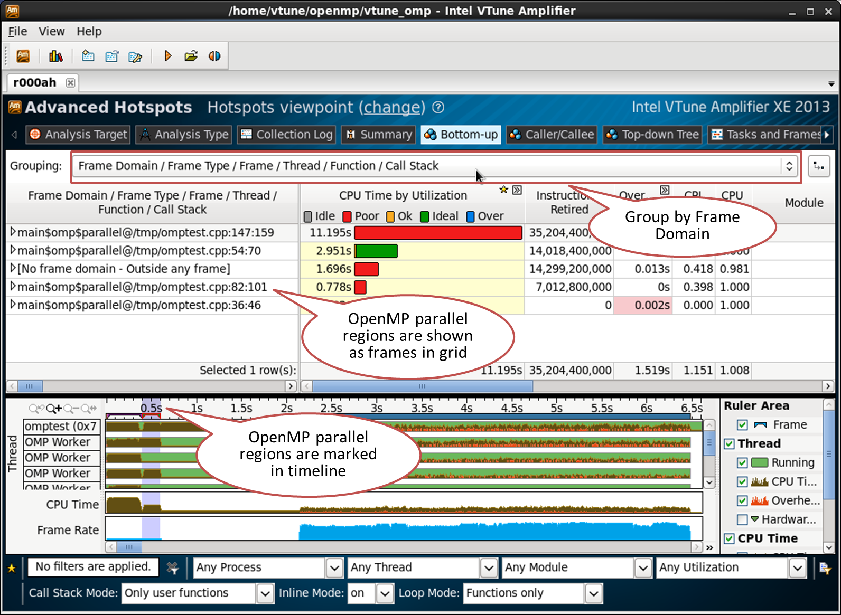Toggle the Frame checkbox in Ruler Area
The width and height of the screenshot is (841, 615).
743,425
